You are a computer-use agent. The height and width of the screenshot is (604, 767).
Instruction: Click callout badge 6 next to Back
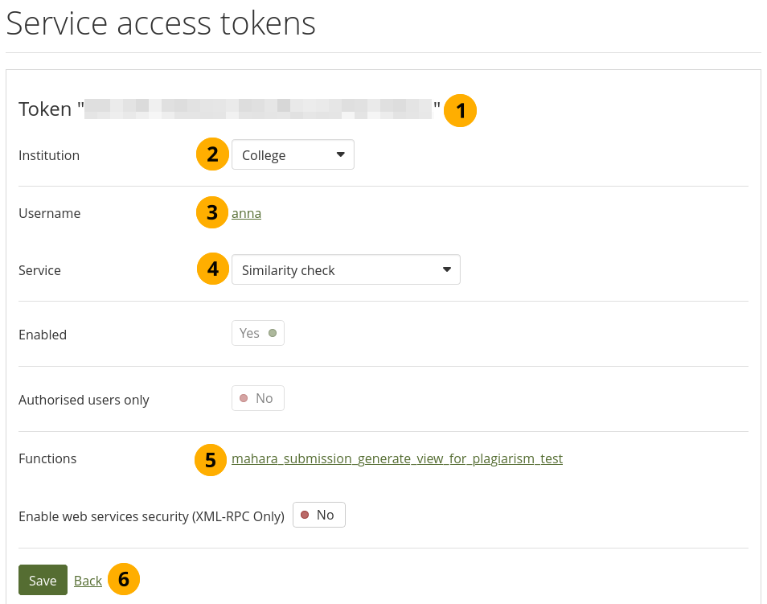[123, 580]
